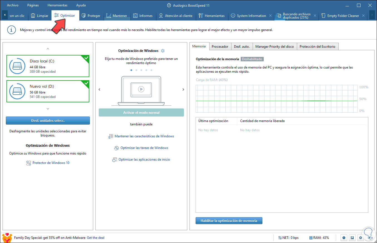Switch to the Procesador tab
Viewport: 377px width, 243px height.
(220, 47)
